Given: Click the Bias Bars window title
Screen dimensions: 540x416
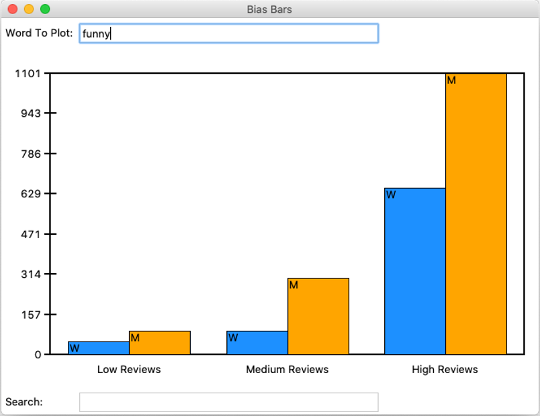Looking at the screenshot, I should coord(269,9).
